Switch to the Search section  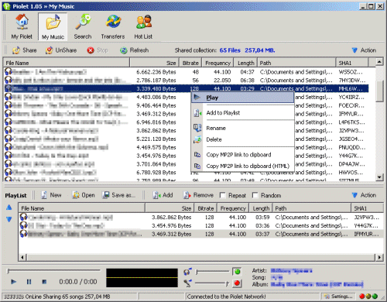pyautogui.click(x=83, y=27)
